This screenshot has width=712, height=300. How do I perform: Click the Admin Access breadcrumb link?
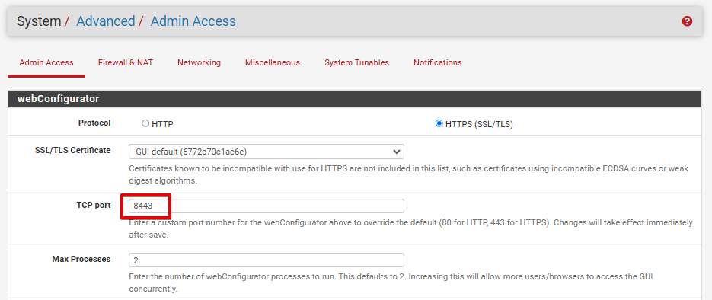click(193, 21)
